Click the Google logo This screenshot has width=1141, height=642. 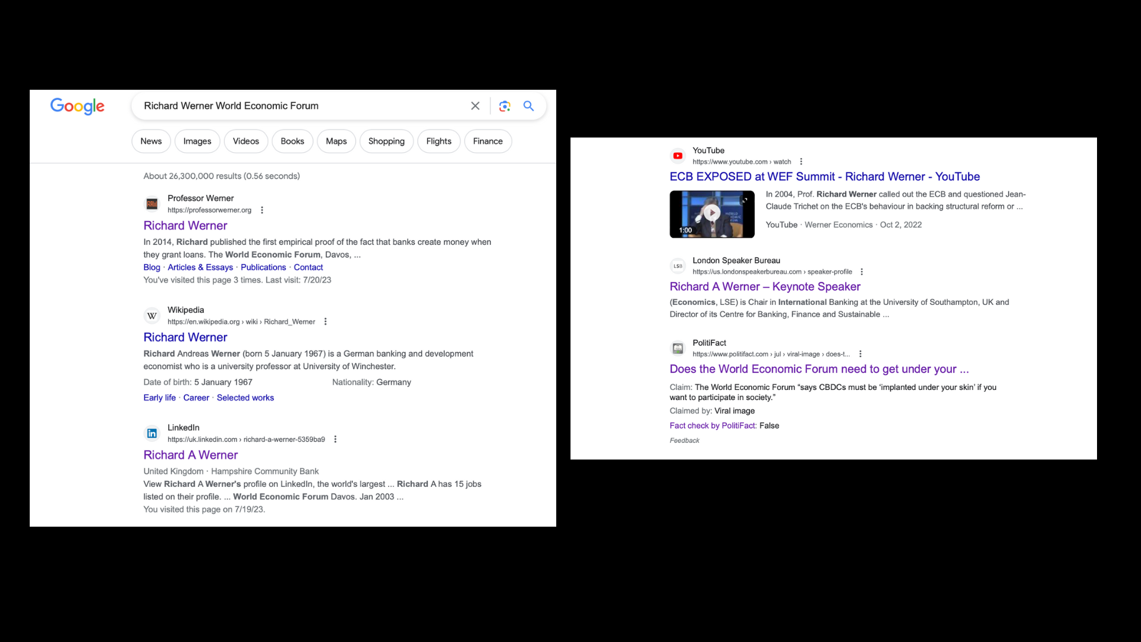coord(77,106)
